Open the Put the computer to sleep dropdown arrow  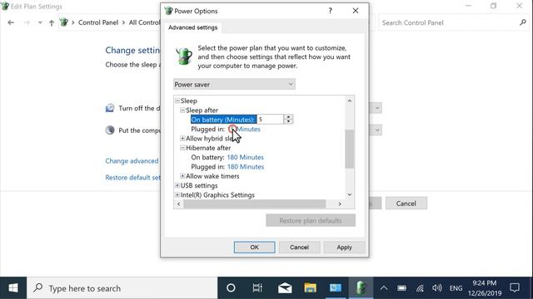[377, 130]
